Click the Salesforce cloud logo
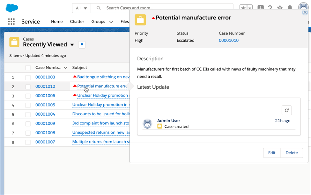The image size is (311, 195). pyautogui.click(x=12, y=8)
